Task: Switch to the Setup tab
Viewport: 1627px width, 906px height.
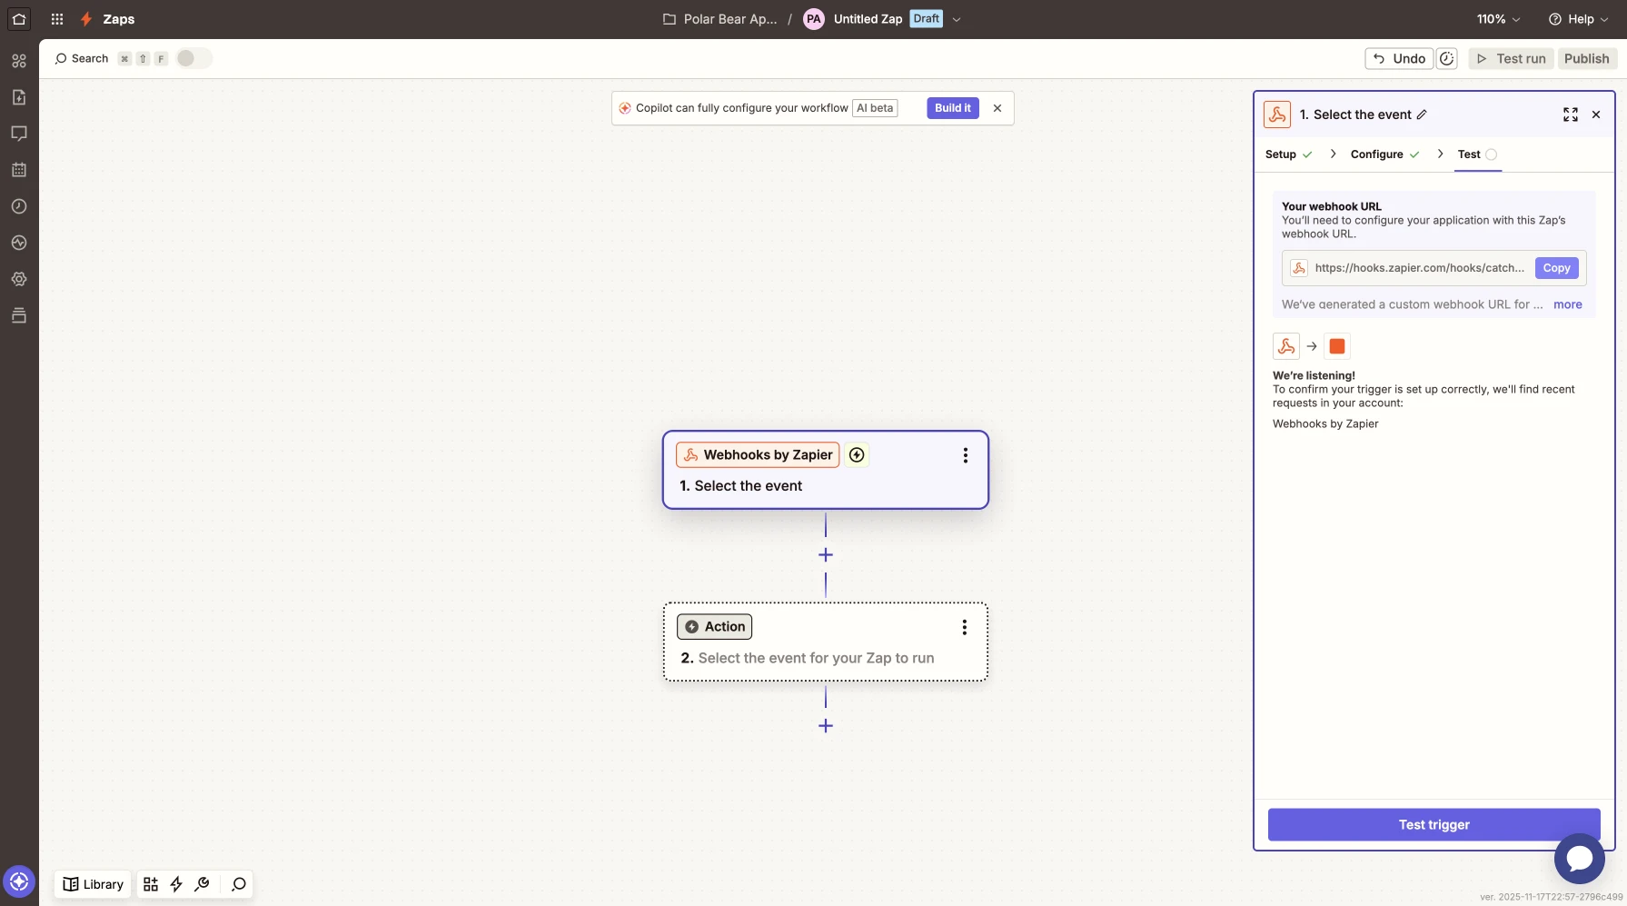Action: click(x=1281, y=154)
